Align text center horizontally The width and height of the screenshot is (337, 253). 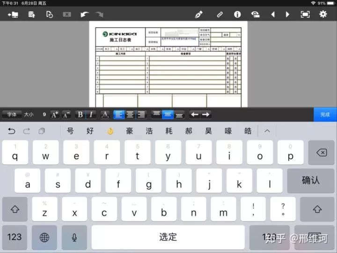tap(130, 114)
